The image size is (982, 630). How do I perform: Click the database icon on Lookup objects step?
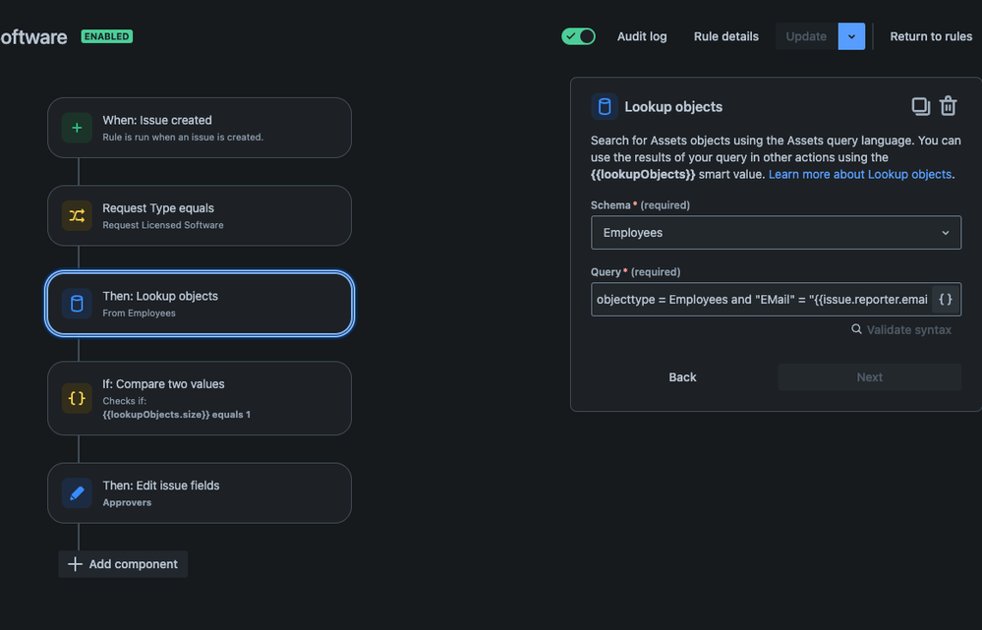click(x=77, y=304)
